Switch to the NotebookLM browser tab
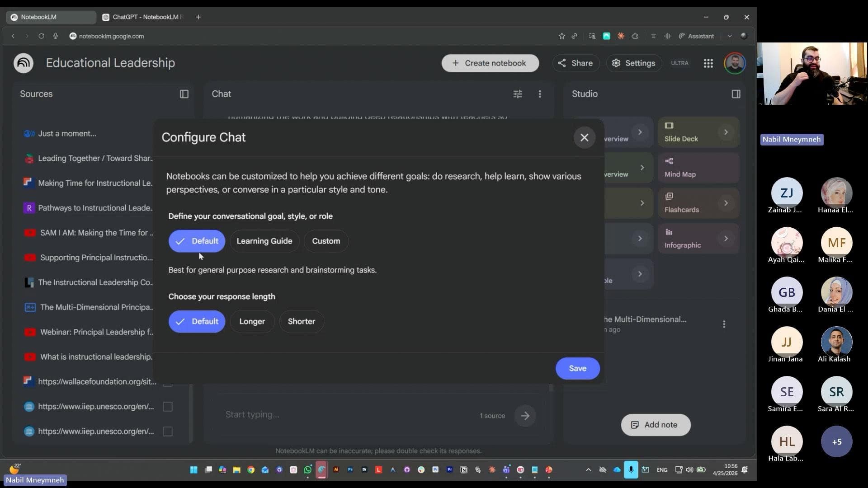The image size is (868, 488). [x=51, y=17]
